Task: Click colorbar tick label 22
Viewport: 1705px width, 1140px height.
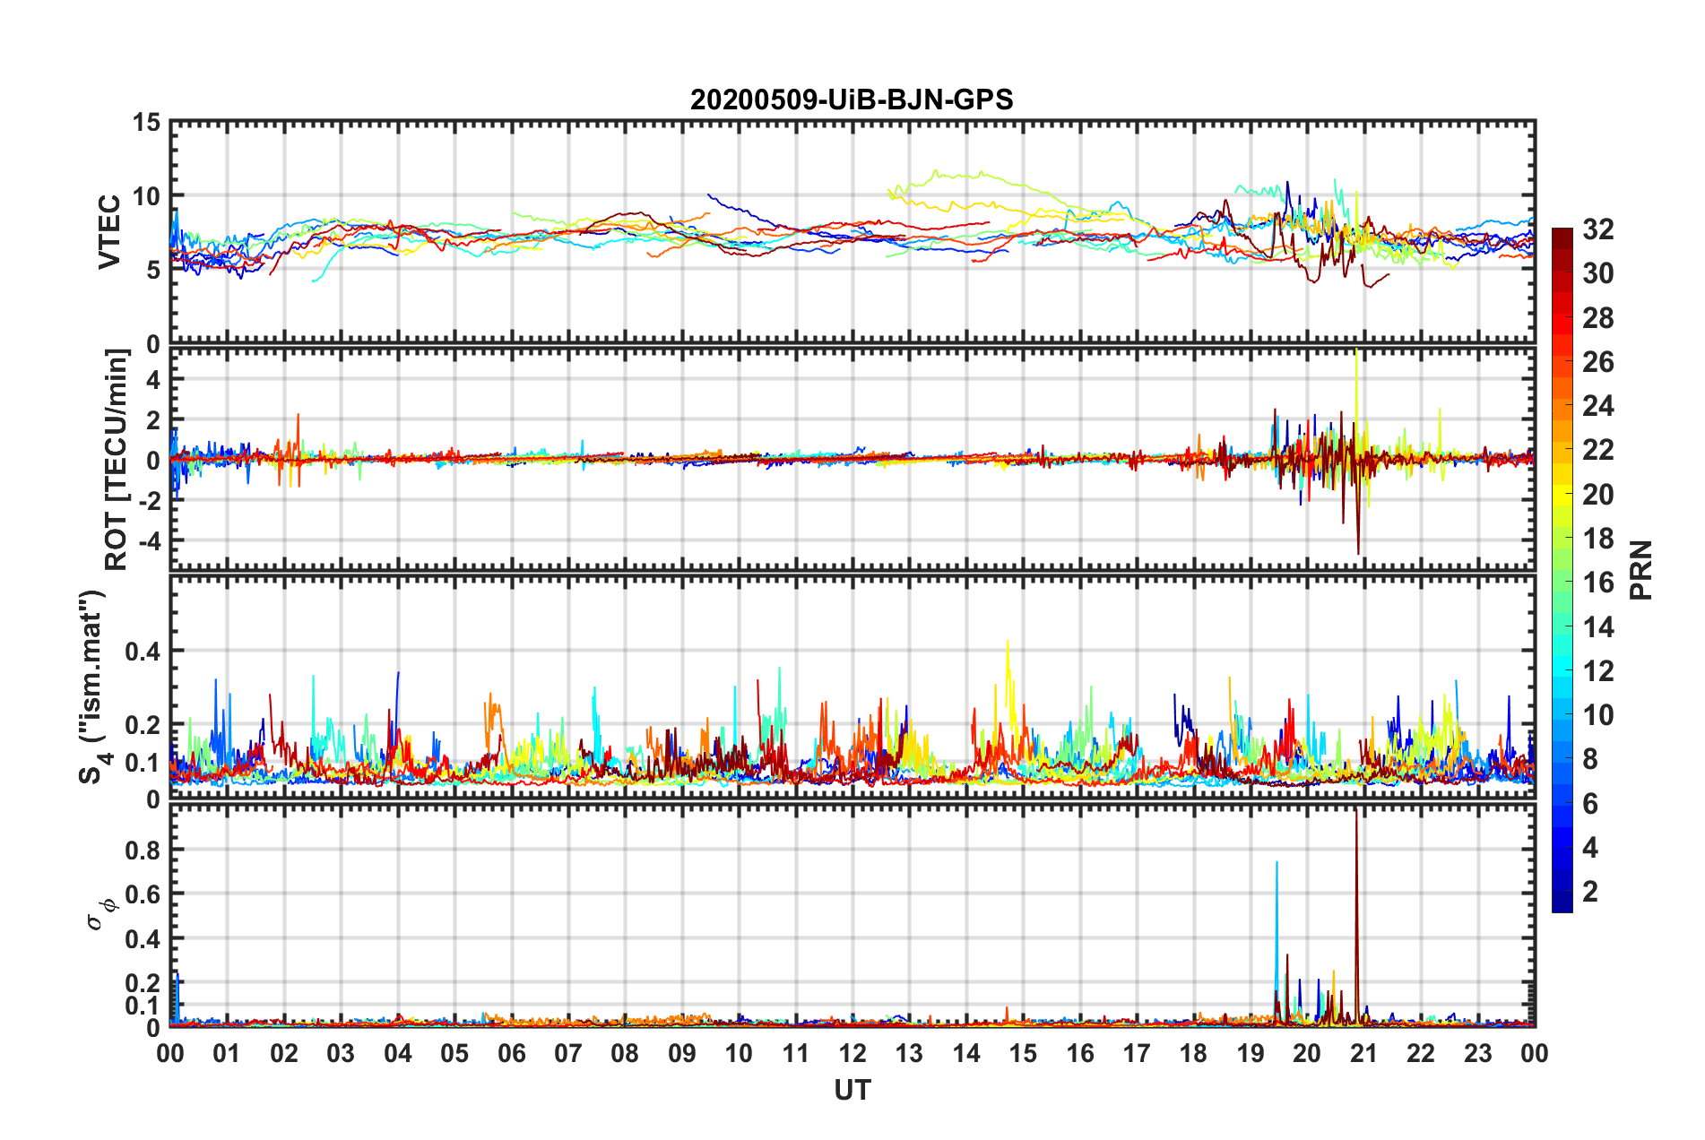Action: (x=1598, y=450)
